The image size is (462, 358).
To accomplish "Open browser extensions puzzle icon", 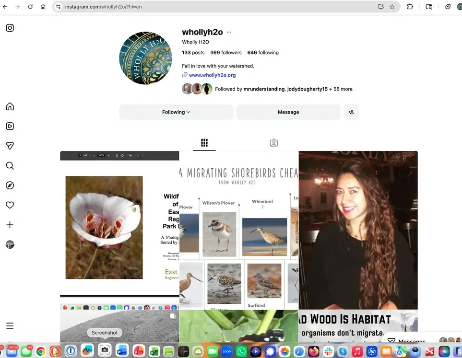I will click(410, 7).
